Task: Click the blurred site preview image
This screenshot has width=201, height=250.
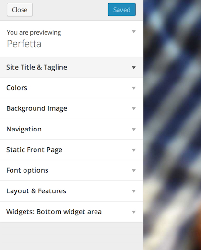Action: tap(172, 125)
